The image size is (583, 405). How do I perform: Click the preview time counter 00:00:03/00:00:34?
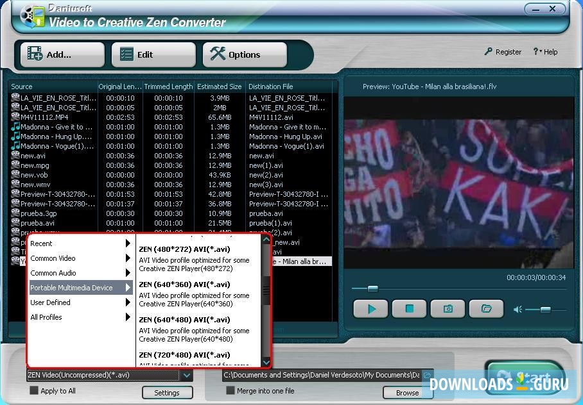click(x=535, y=277)
